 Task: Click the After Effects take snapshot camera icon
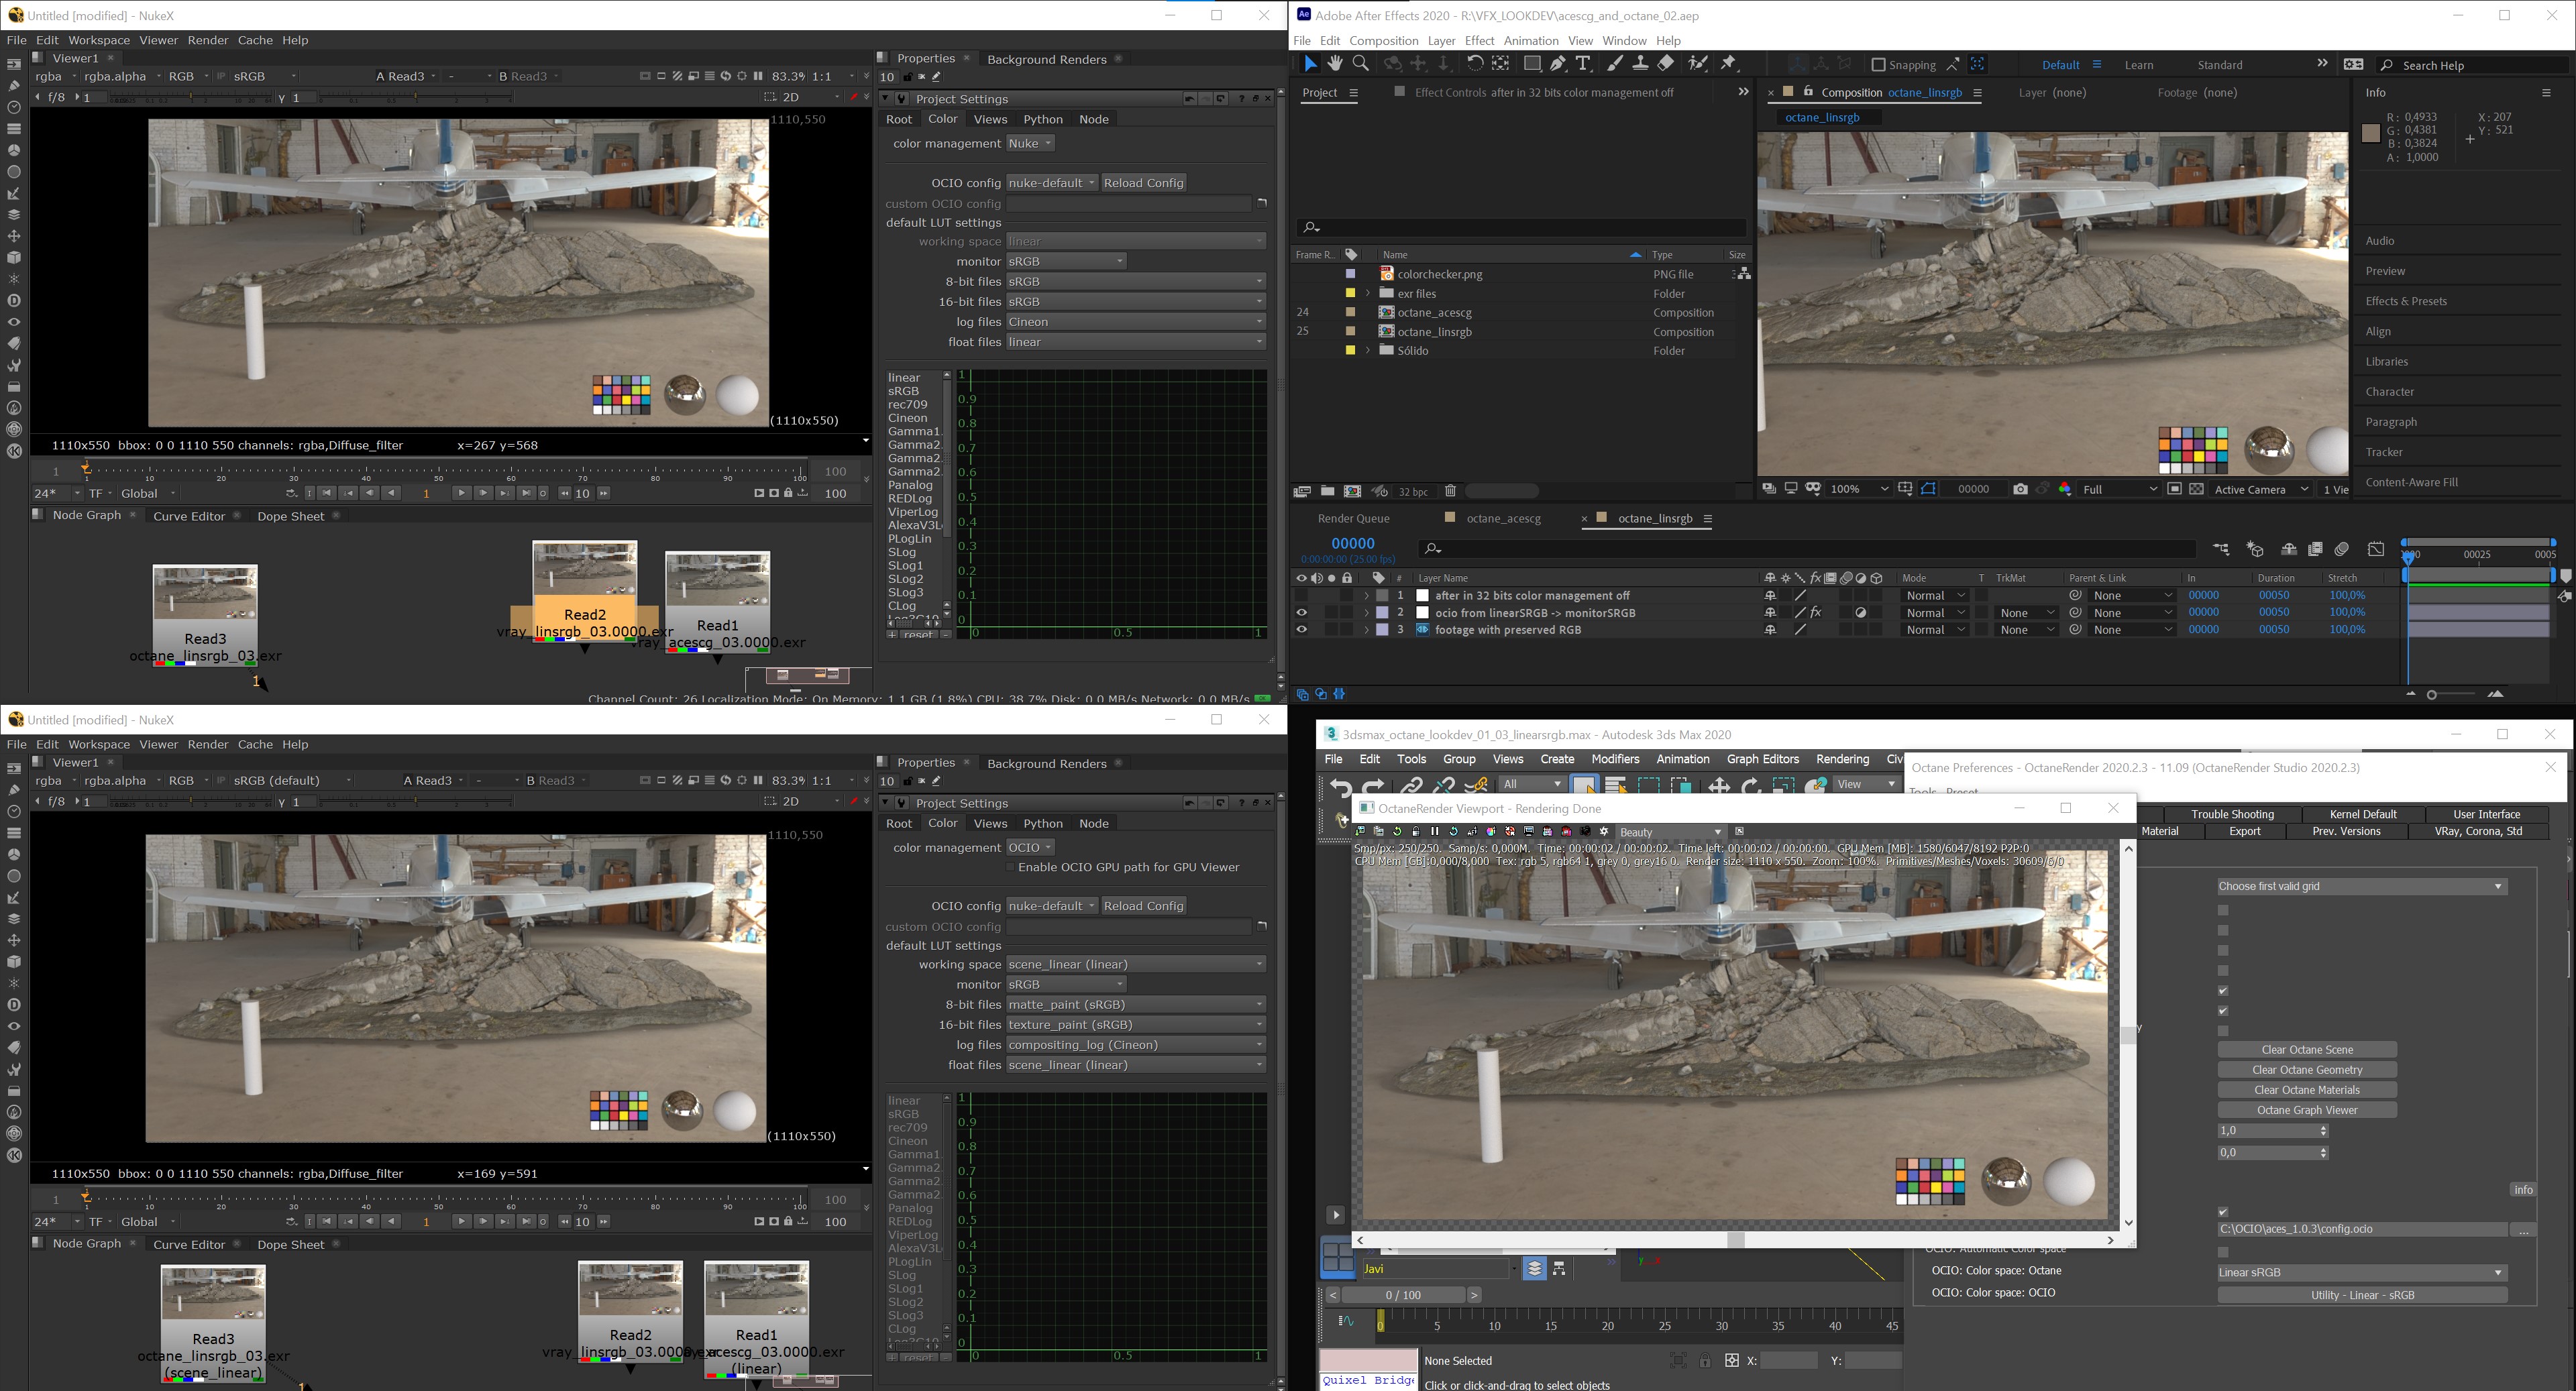[x=2020, y=489]
